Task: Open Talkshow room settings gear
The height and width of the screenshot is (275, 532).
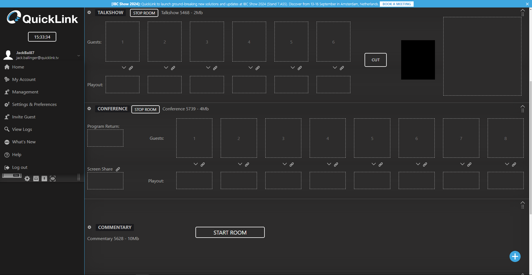Action: (89, 12)
